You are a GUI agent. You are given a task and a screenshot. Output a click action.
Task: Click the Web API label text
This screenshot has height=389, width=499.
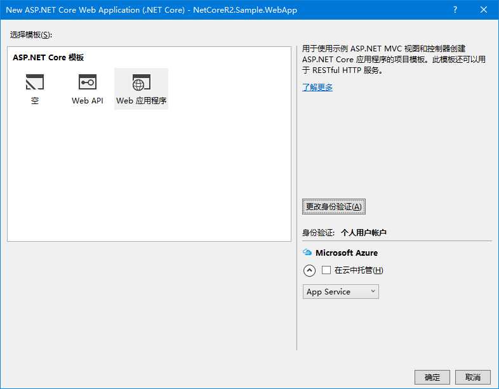coord(88,100)
